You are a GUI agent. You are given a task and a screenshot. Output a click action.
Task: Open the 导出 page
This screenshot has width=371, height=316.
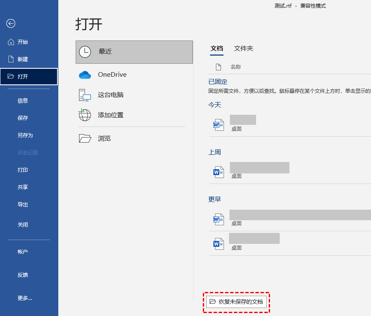pyautogui.click(x=23, y=205)
